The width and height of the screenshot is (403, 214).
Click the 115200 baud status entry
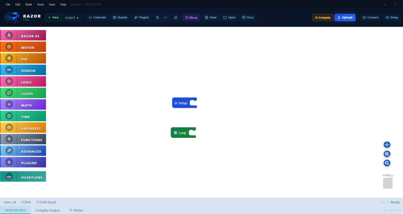pos(46,202)
